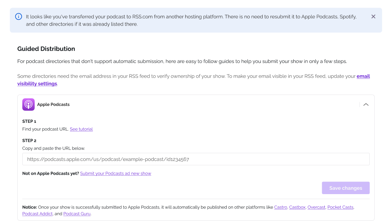Open the Podcast Addict link
Image resolution: width=391 pixels, height=224 pixels.
37,214
